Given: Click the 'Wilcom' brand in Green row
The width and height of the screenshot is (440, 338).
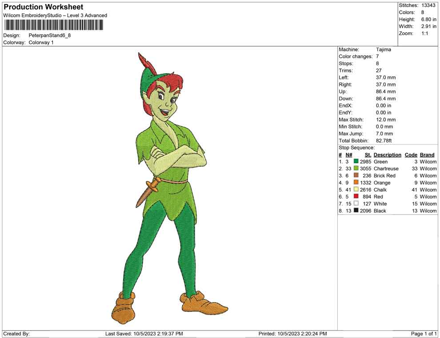Looking at the screenshot, I should [428, 161].
